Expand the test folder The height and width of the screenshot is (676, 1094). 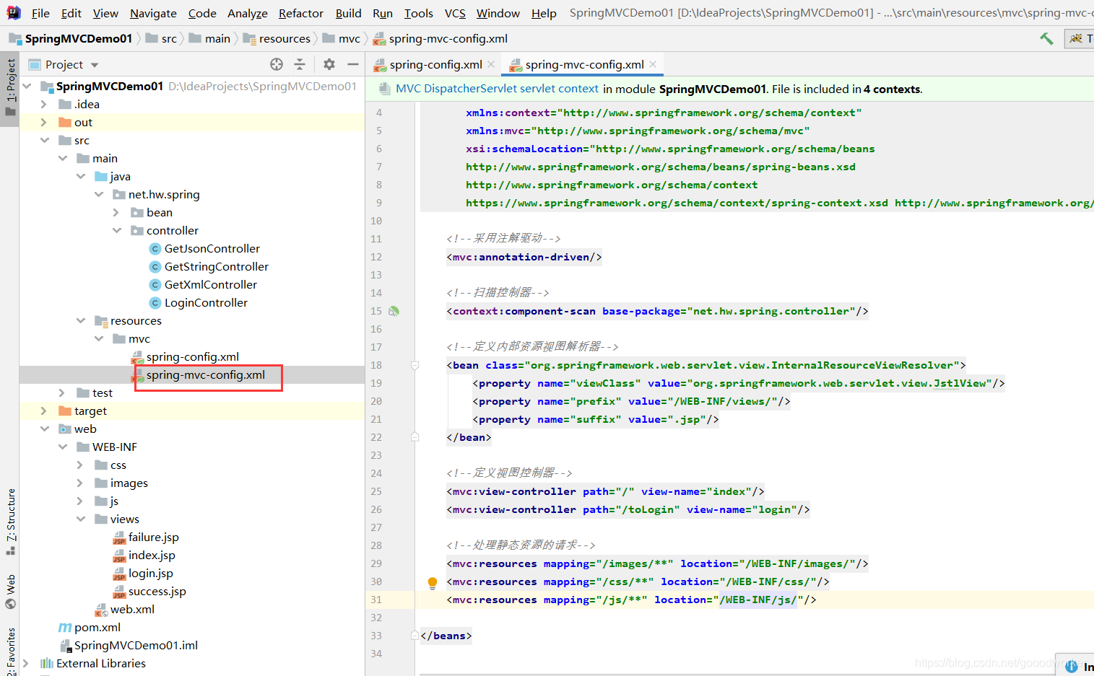62,393
